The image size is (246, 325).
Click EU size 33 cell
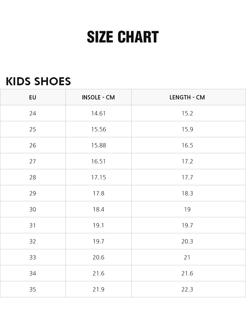pyautogui.click(x=33, y=257)
